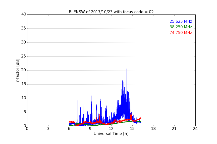Click the y-axis tick label 30

(24, 42)
